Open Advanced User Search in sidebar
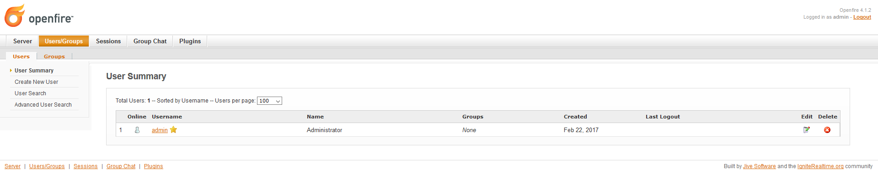The image size is (878, 190). coord(43,105)
